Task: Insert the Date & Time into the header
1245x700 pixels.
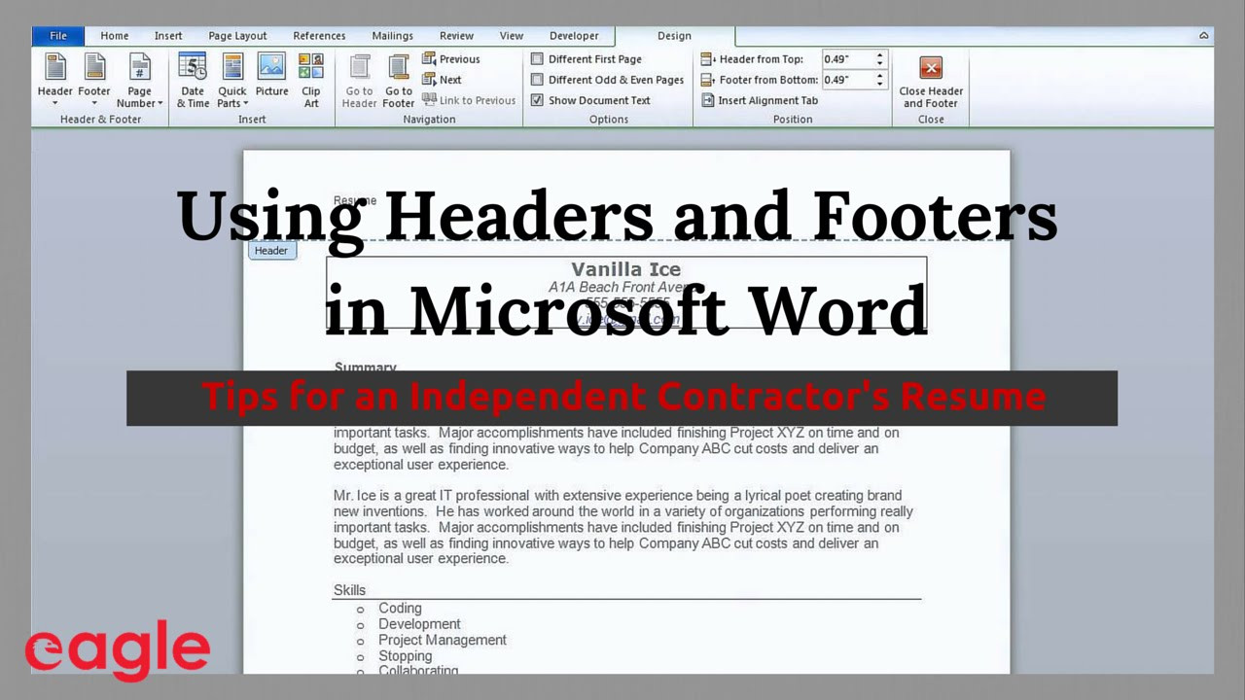Action: click(x=193, y=82)
